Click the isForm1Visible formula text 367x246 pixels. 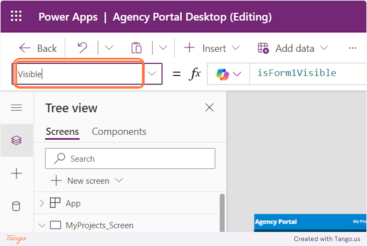297,73
